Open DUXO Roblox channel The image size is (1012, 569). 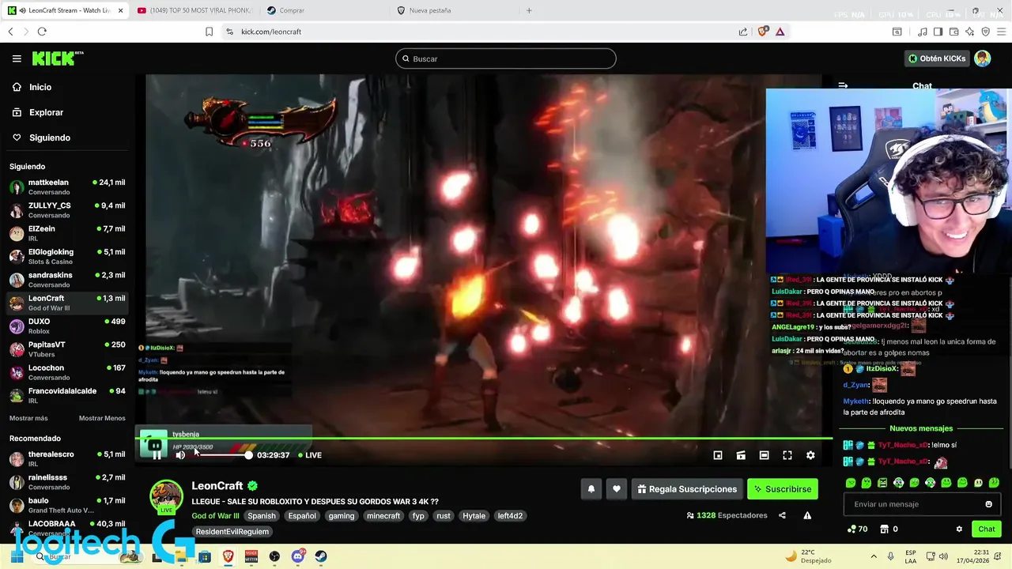pyautogui.click(x=67, y=326)
